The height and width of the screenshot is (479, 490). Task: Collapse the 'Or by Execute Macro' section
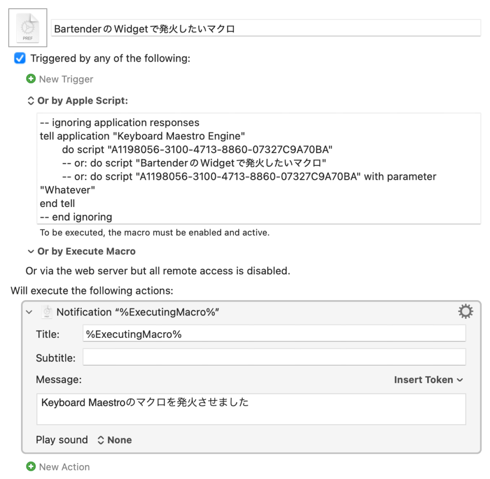(x=31, y=251)
